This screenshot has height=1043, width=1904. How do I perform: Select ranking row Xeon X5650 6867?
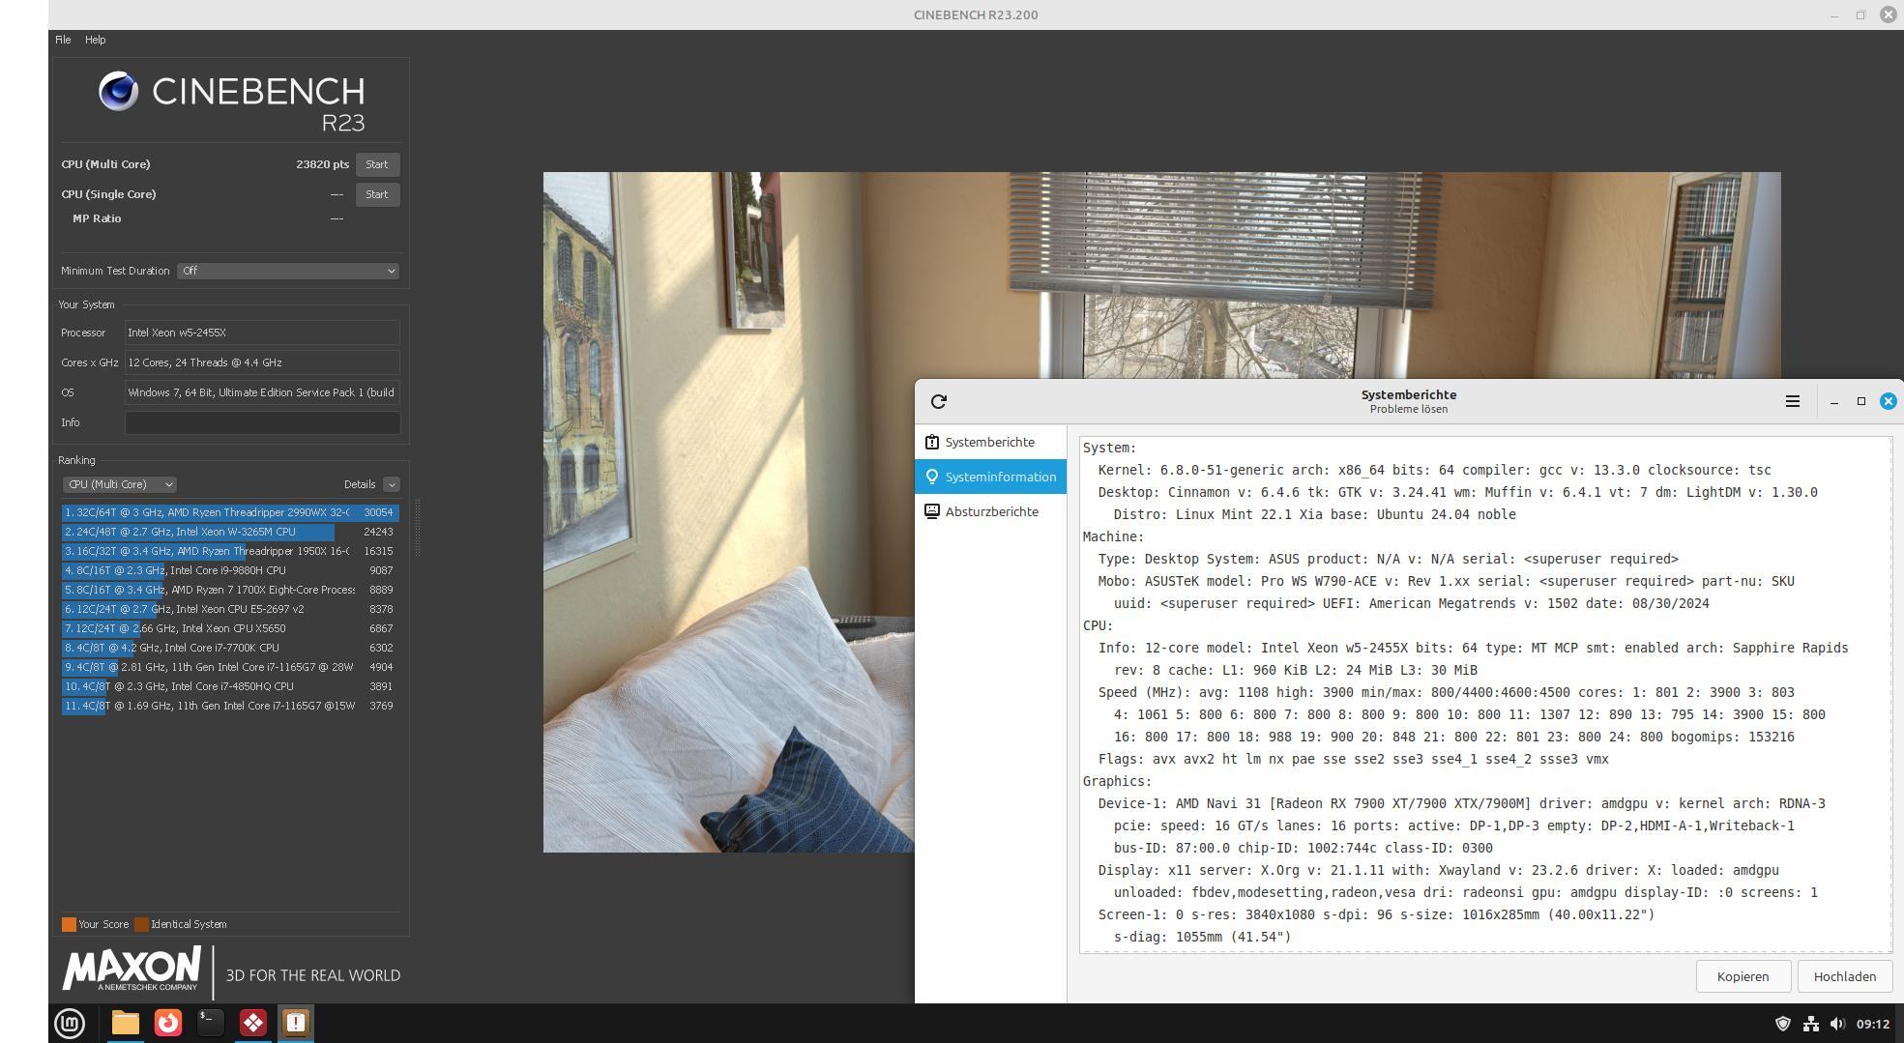[230, 628]
